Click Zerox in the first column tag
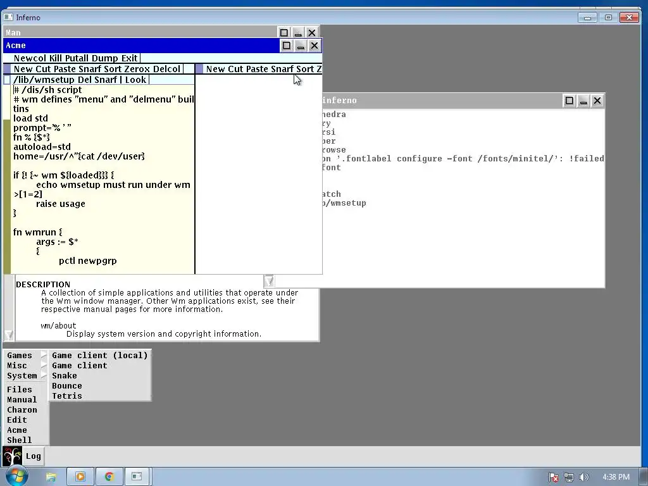Image resolution: width=648 pixels, height=486 pixels. (x=137, y=69)
